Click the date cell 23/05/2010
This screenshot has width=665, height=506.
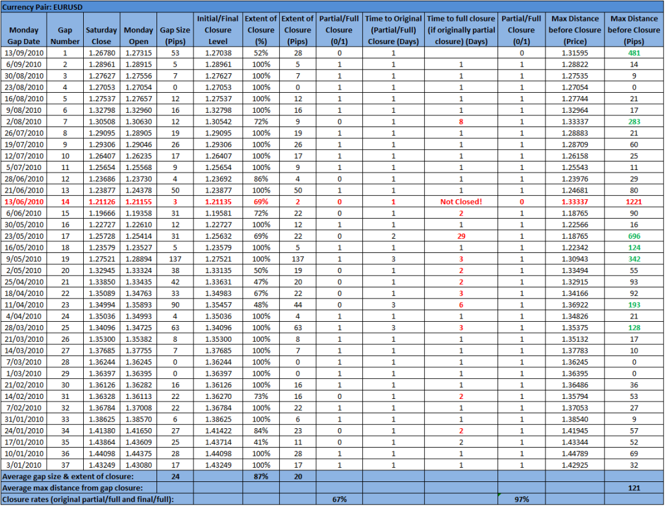pos(24,236)
